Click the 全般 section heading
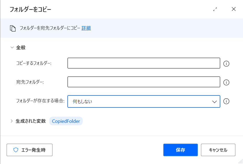Viewport: 243px width, 164px height. 21,47
